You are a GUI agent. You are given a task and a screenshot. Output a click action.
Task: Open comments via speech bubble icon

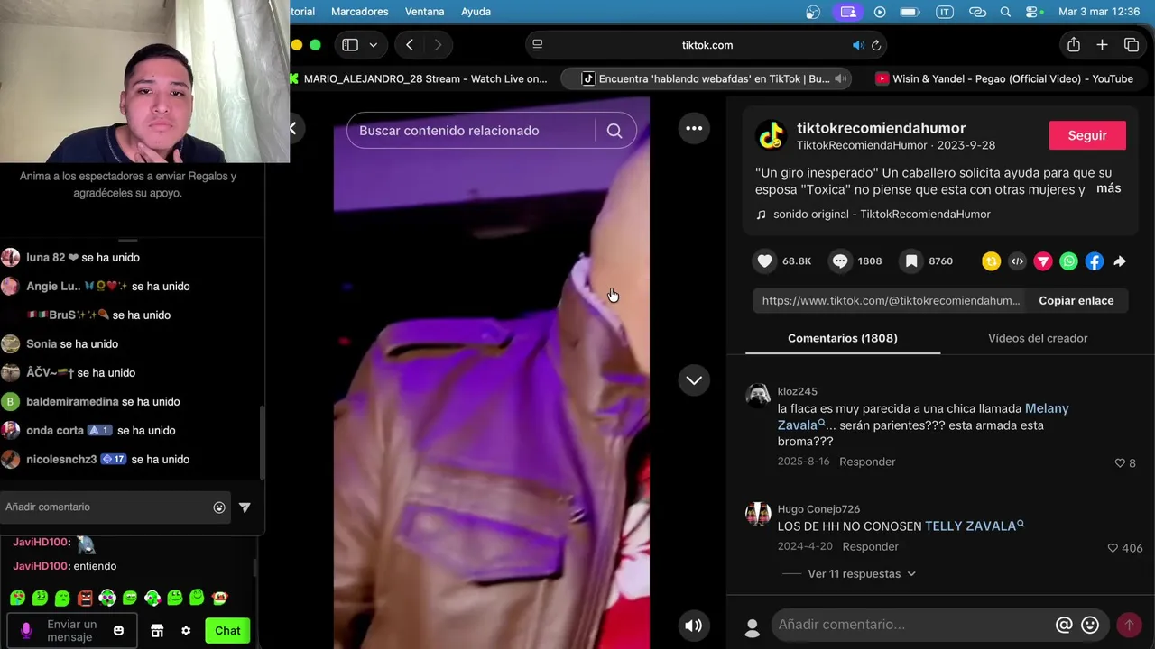(840, 261)
